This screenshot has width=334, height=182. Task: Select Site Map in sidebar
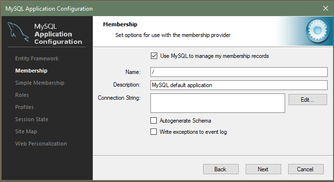pyautogui.click(x=26, y=131)
